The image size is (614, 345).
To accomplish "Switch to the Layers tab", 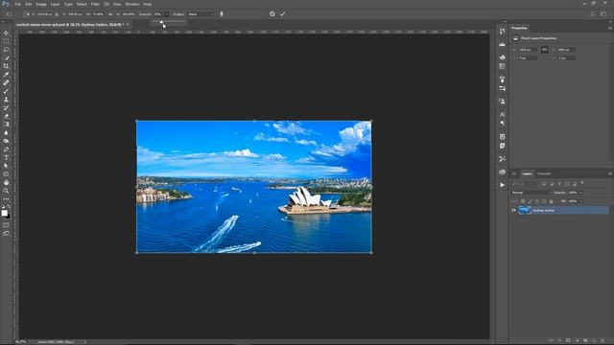I will 527,173.
